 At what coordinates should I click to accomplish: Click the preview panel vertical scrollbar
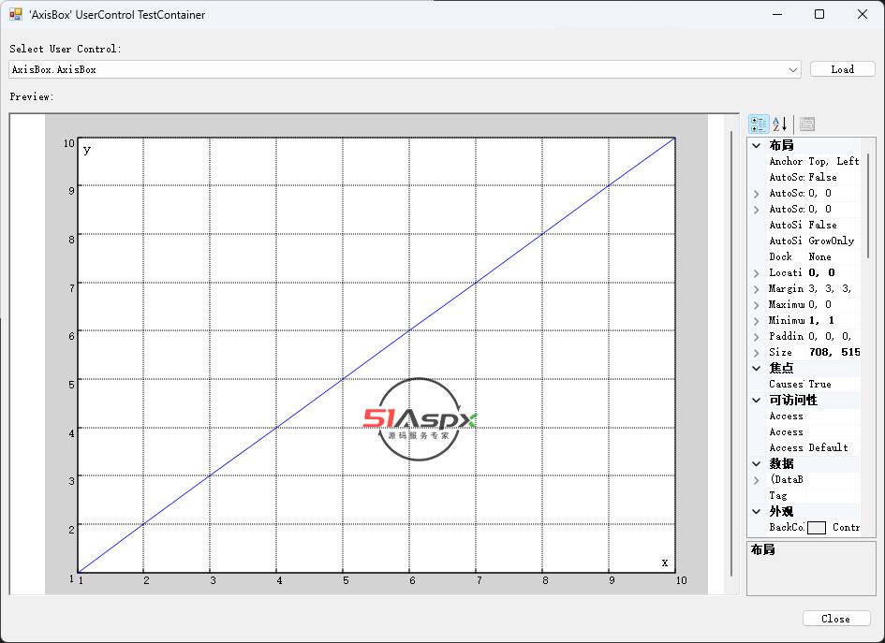[x=731, y=354]
